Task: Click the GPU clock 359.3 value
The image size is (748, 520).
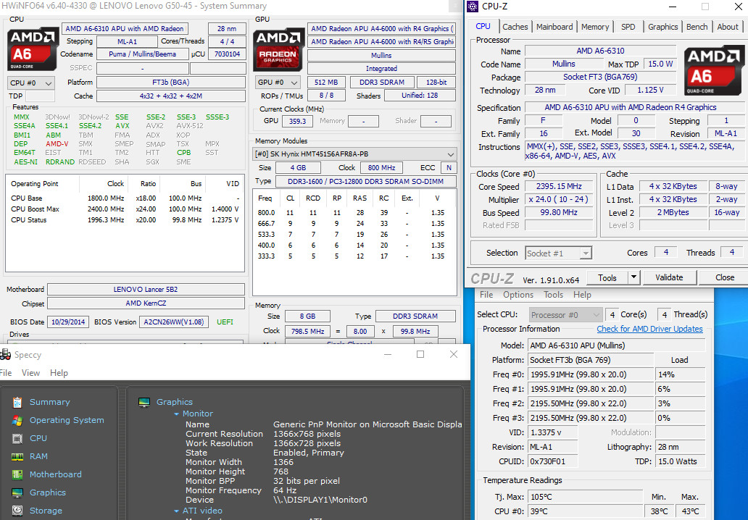Action: pyautogui.click(x=297, y=122)
